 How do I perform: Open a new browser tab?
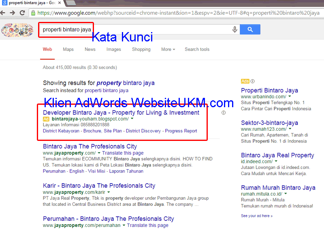(70, 3)
